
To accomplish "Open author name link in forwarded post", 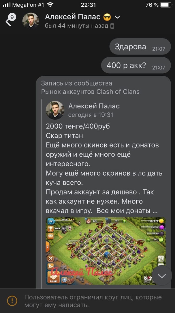I will [94, 106].
